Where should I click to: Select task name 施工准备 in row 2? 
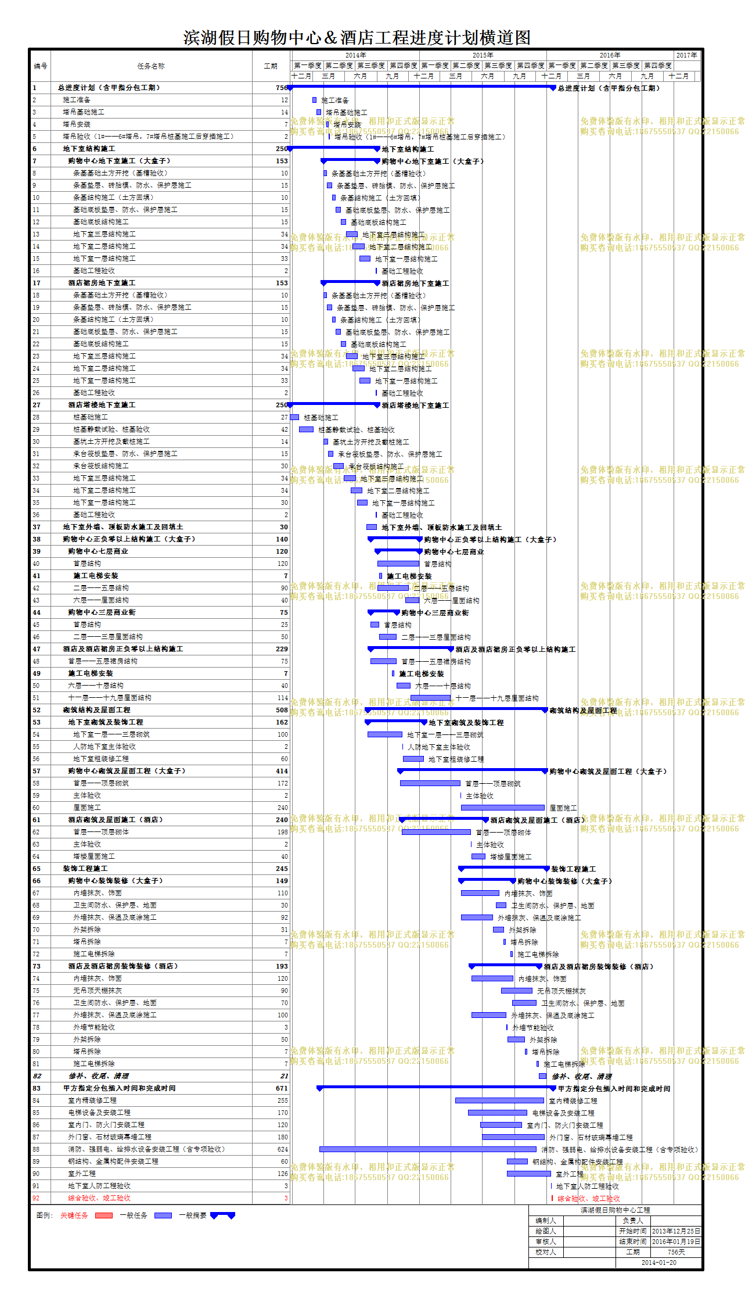pos(77,100)
